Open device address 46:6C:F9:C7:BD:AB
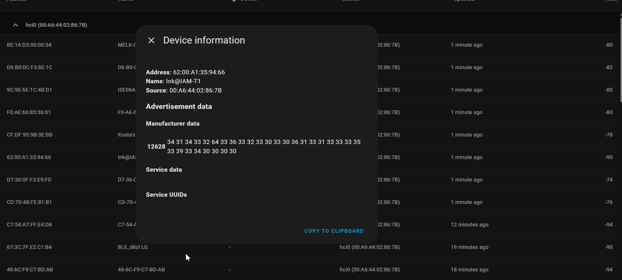Image resolution: width=622 pixels, height=280 pixels. [x=30, y=270]
